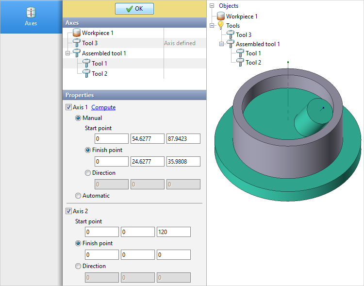The width and height of the screenshot is (364, 286).
Task: Click Tool 3 icon in Axes list
Action: click(76, 43)
